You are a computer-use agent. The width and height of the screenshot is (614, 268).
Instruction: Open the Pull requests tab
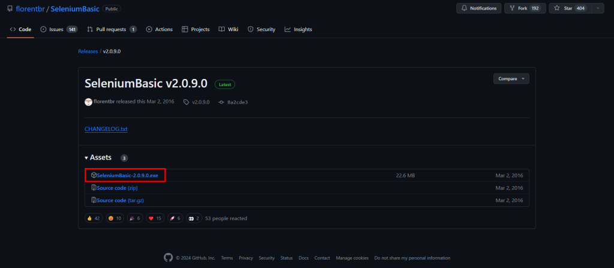112,29
